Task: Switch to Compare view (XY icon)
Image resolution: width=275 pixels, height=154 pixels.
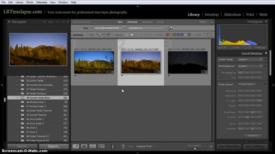Action: (93, 146)
